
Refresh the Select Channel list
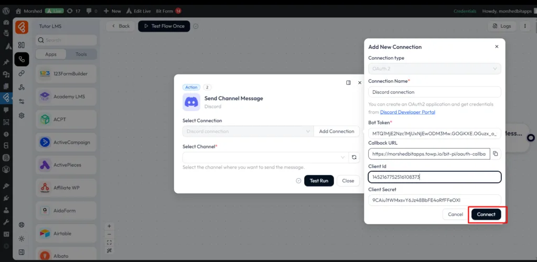[354, 157]
